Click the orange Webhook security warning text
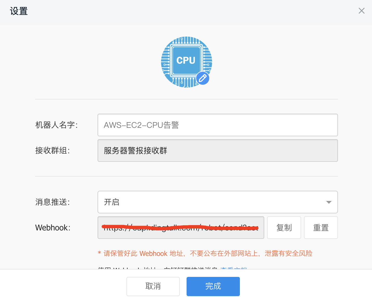Image resolution: width=372 pixels, height=297 pixels. (205, 253)
